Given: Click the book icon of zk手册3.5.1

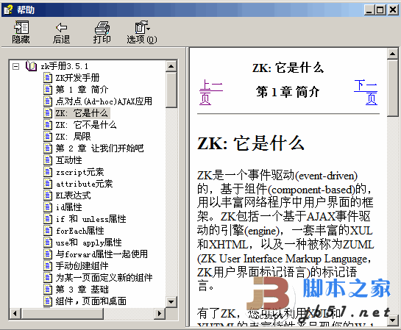Looking at the screenshot, I should pos(31,66).
